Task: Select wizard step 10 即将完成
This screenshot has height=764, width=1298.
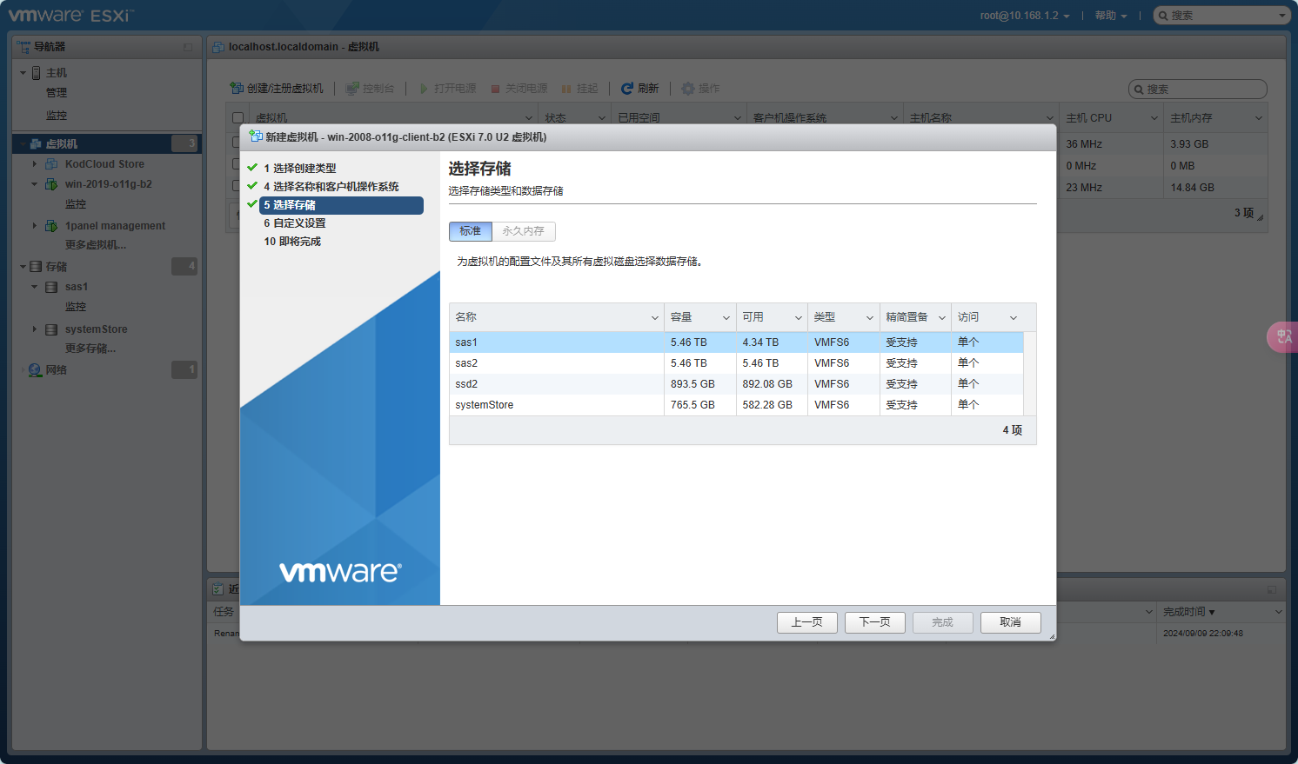Action: coord(292,242)
